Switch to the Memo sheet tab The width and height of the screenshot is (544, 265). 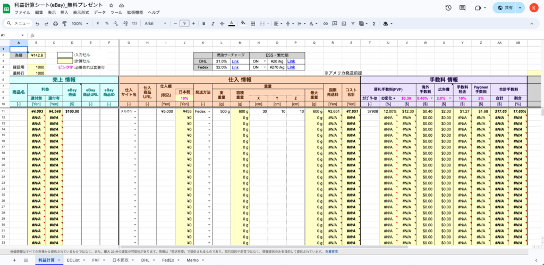pyautogui.click(x=194, y=260)
